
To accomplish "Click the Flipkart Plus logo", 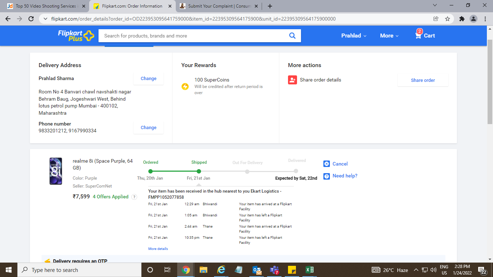I will click(76, 35).
